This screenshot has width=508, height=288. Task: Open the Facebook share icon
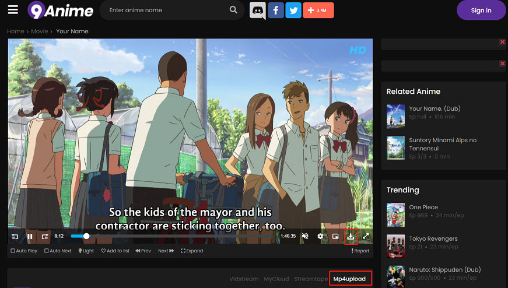(276, 10)
